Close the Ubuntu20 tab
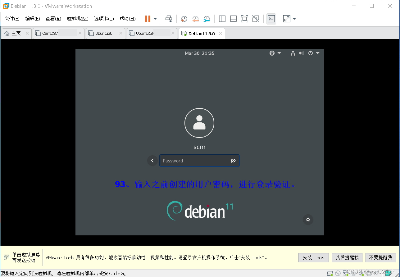400x277 pixels. (x=120, y=33)
